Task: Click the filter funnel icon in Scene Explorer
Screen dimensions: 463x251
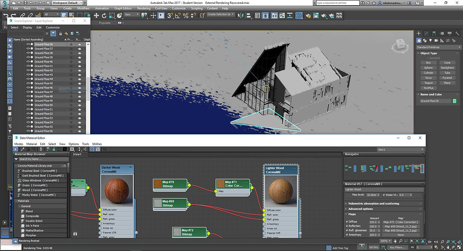Action: 53,33
